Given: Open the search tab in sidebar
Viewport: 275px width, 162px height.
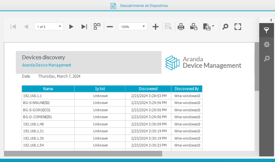Looking at the screenshot, I should (266, 59).
